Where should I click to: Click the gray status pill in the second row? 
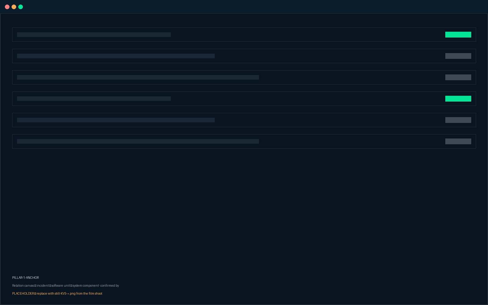tap(458, 56)
